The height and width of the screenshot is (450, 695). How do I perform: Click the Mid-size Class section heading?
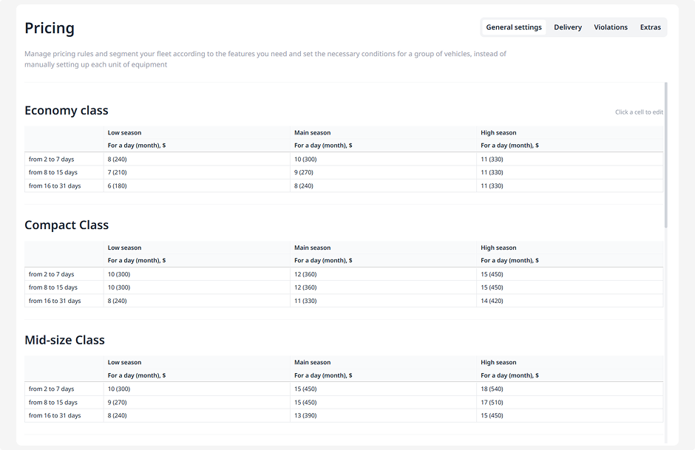coord(64,340)
